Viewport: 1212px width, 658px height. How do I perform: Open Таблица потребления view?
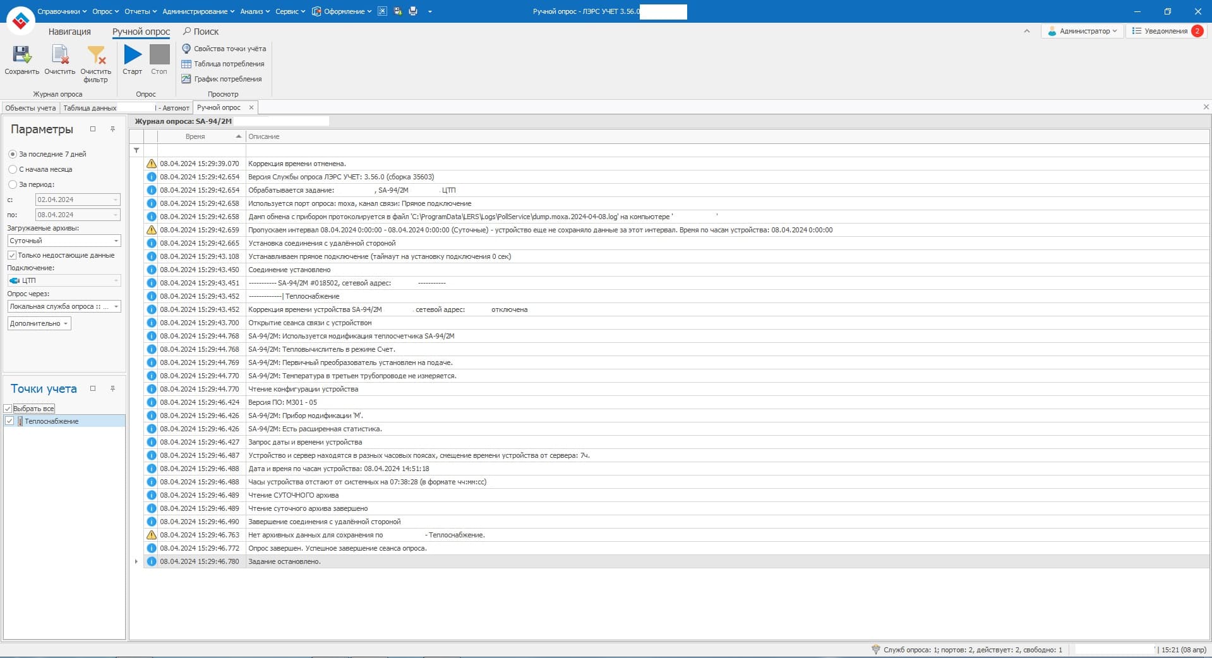223,64
